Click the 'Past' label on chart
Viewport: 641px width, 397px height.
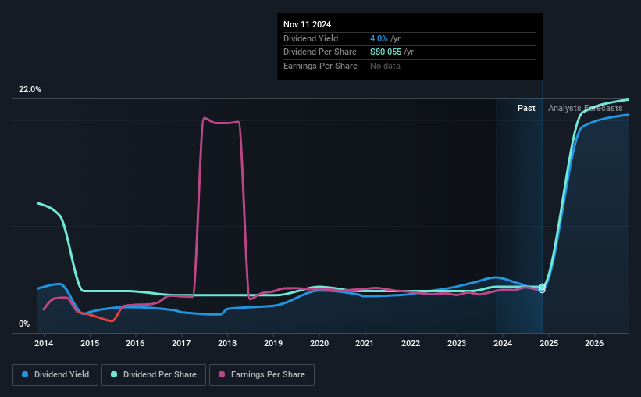pos(526,108)
